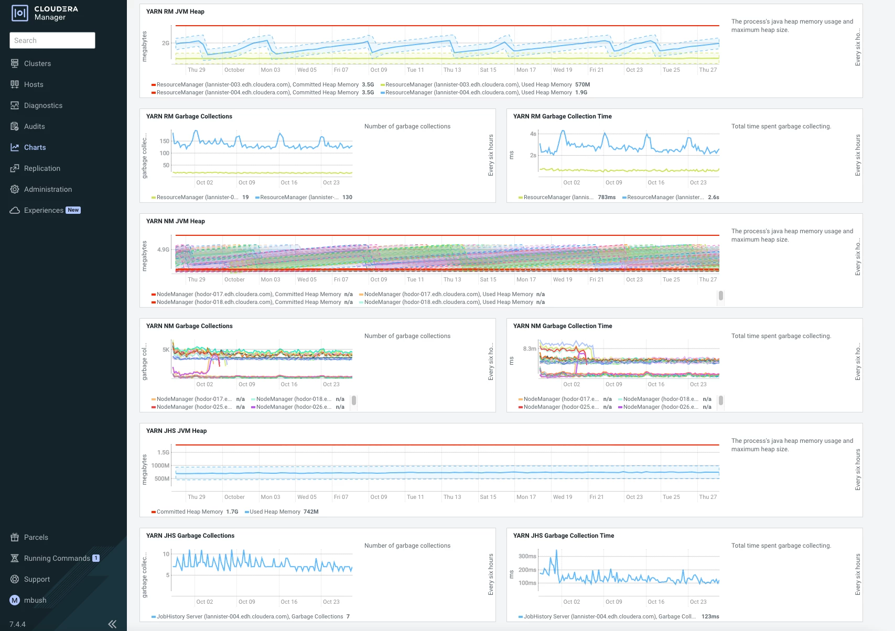Image resolution: width=895 pixels, height=631 pixels.
Task: Click hodor-017 Used Heap Memory legend entry
Action: click(x=452, y=294)
